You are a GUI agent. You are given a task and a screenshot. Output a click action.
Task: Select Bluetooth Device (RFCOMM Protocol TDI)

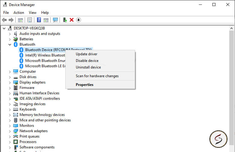pyautogui.click(x=56, y=50)
